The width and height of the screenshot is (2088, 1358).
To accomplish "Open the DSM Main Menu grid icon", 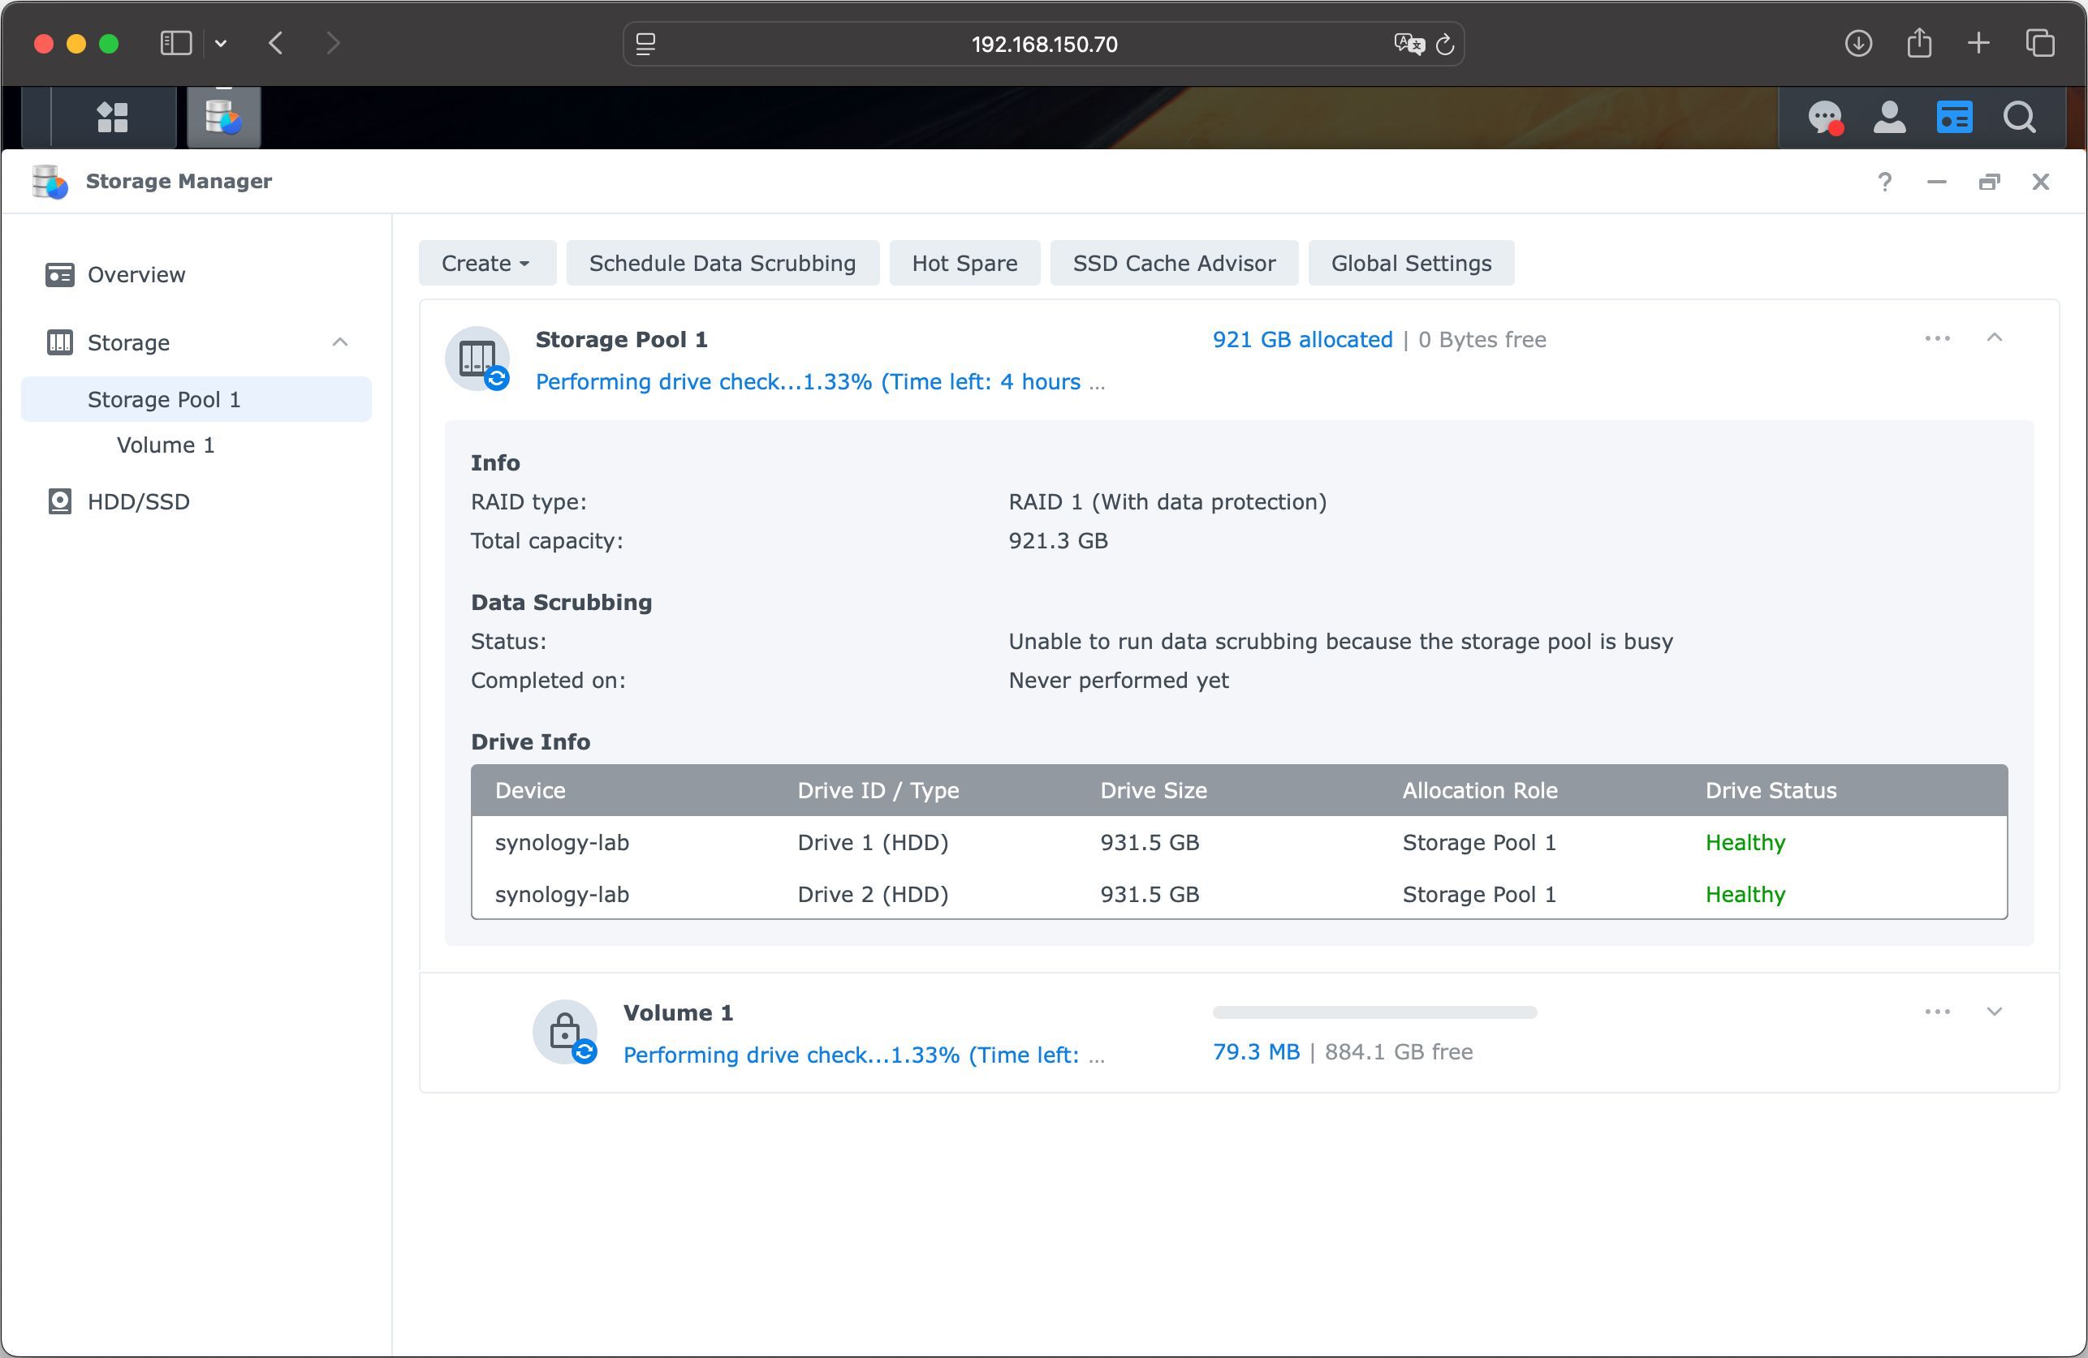I will (112, 118).
